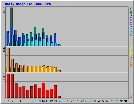Select day label 1 on x-axis
Image resolution: width=134 pixels, height=104 pixels.
9,101
